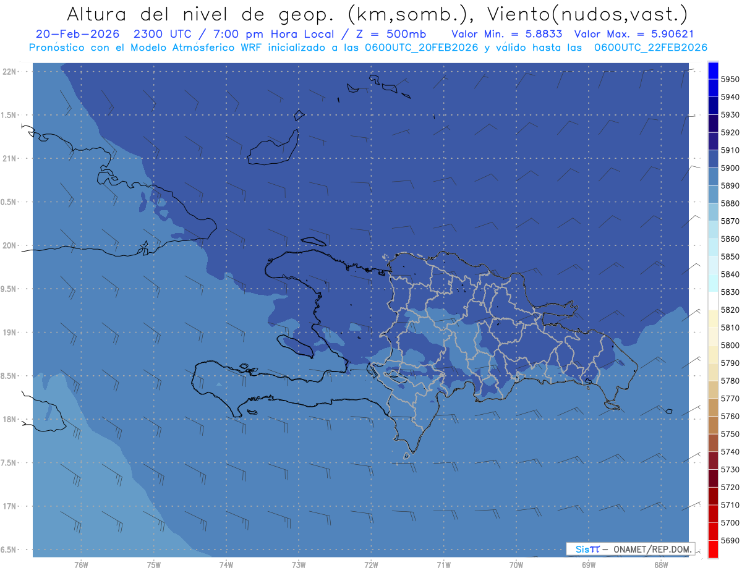Screen dimensions: 742x573
Task: Click the map title 'Altura del nivel de geop.'
Action: (201, 13)
